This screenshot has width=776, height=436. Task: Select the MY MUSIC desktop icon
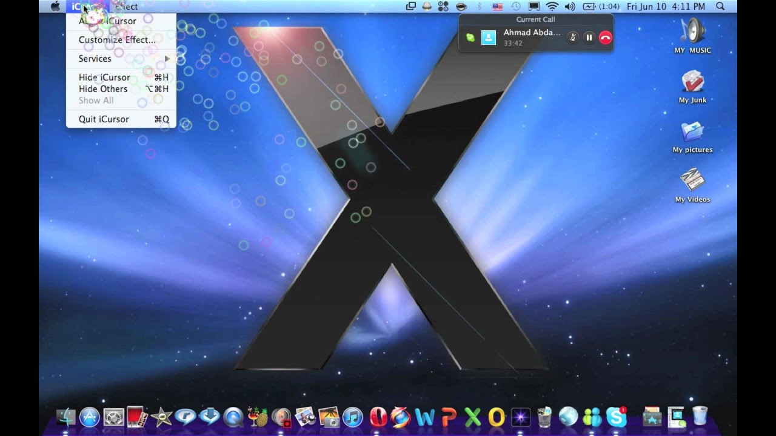click(692, 35)
